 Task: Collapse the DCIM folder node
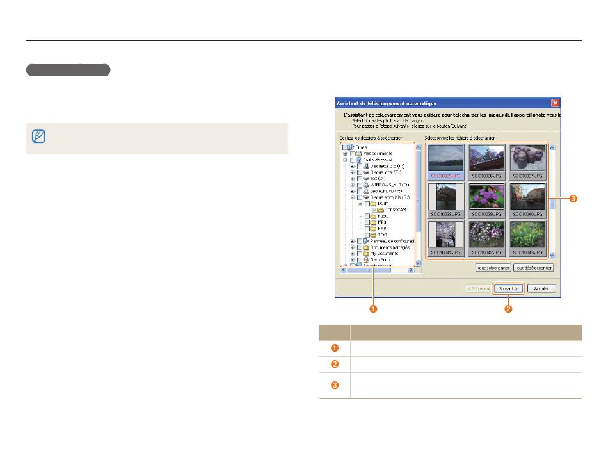coord(360,203)
